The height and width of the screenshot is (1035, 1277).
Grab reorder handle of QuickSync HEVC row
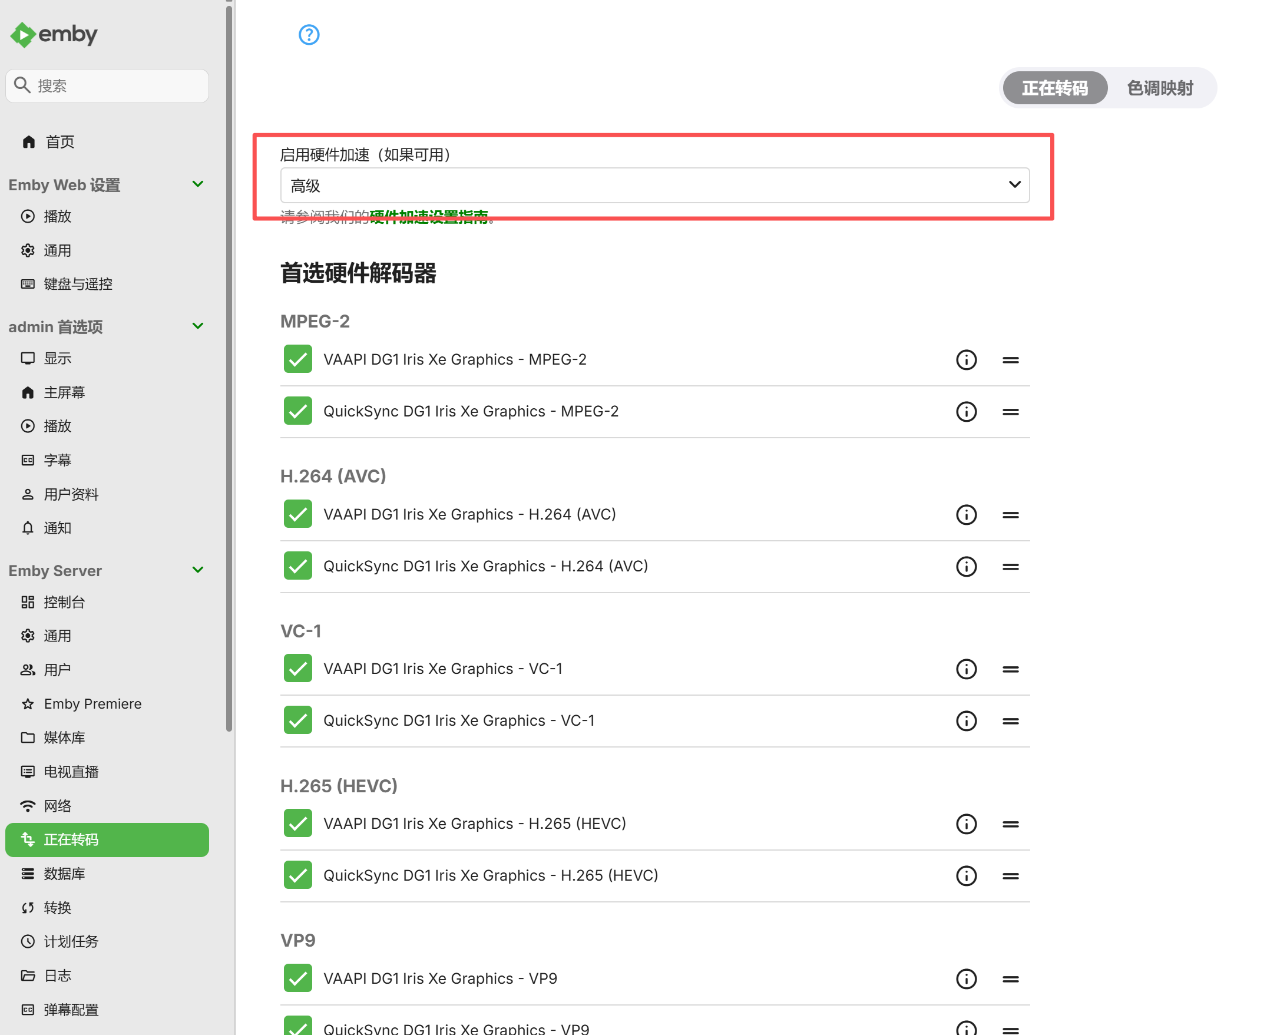(x=1010, y=876)
